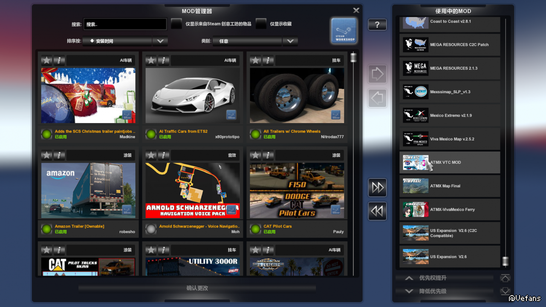Disable the SCS Christmas trailer paintjobs mod
The height and width of the screenshot is (307, 546).
(x=46, y=134)
